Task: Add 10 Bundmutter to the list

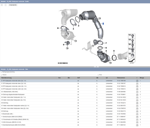Action: [137, 114]
